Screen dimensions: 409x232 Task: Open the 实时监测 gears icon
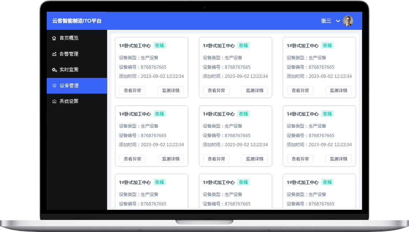tap(54, 70)
